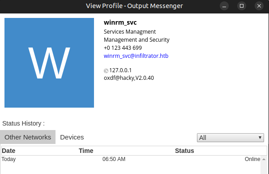Click the Status History label
269x174 pixels.
coord(24,123)
